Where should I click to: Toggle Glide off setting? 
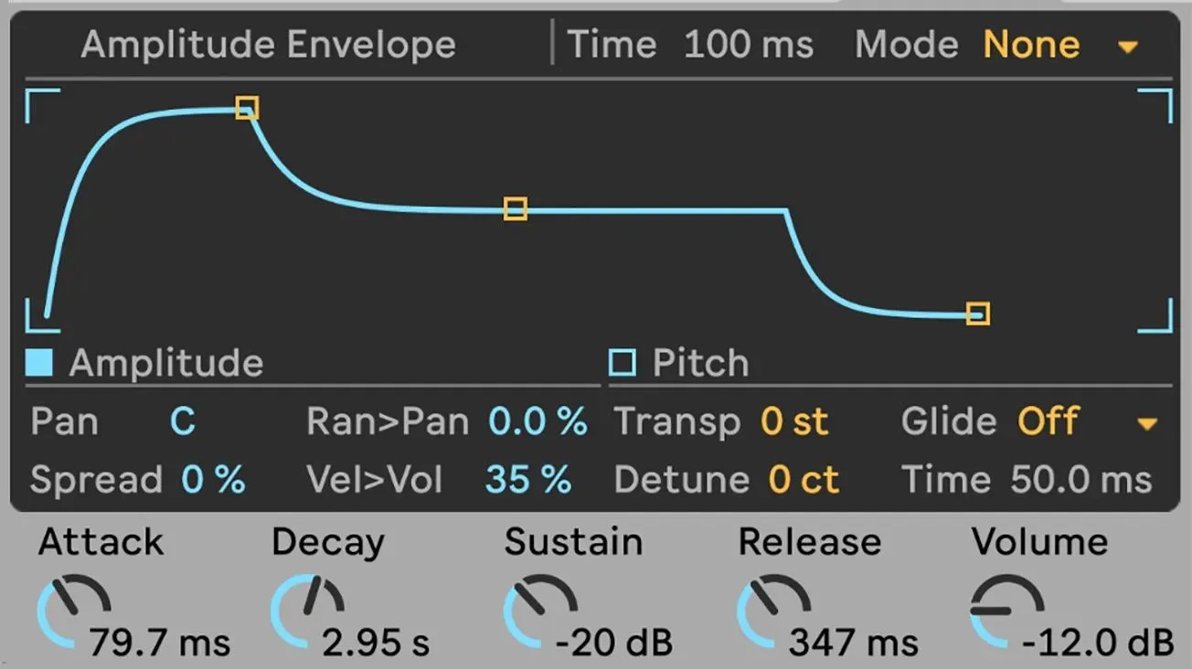[1048, 422]
